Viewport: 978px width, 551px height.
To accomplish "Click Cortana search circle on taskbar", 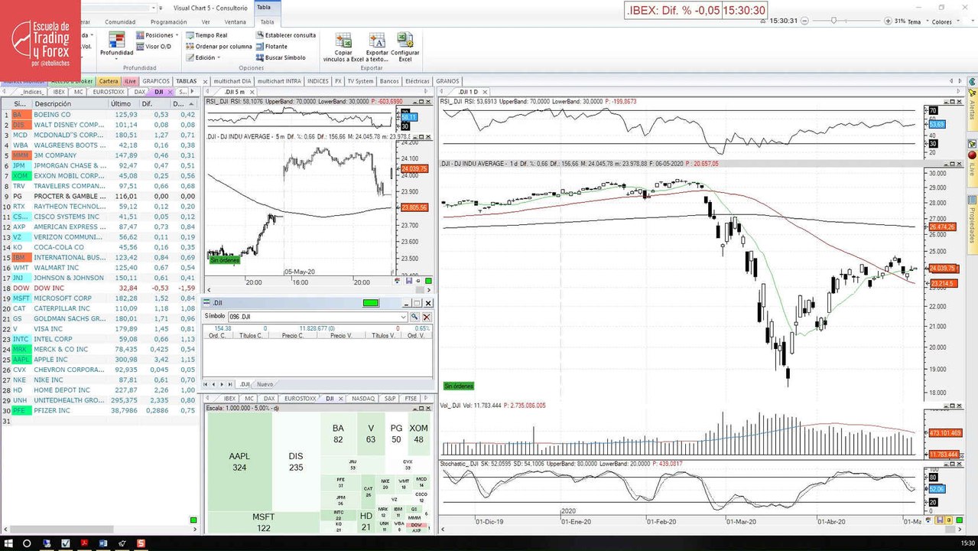I will click(27, 543).
